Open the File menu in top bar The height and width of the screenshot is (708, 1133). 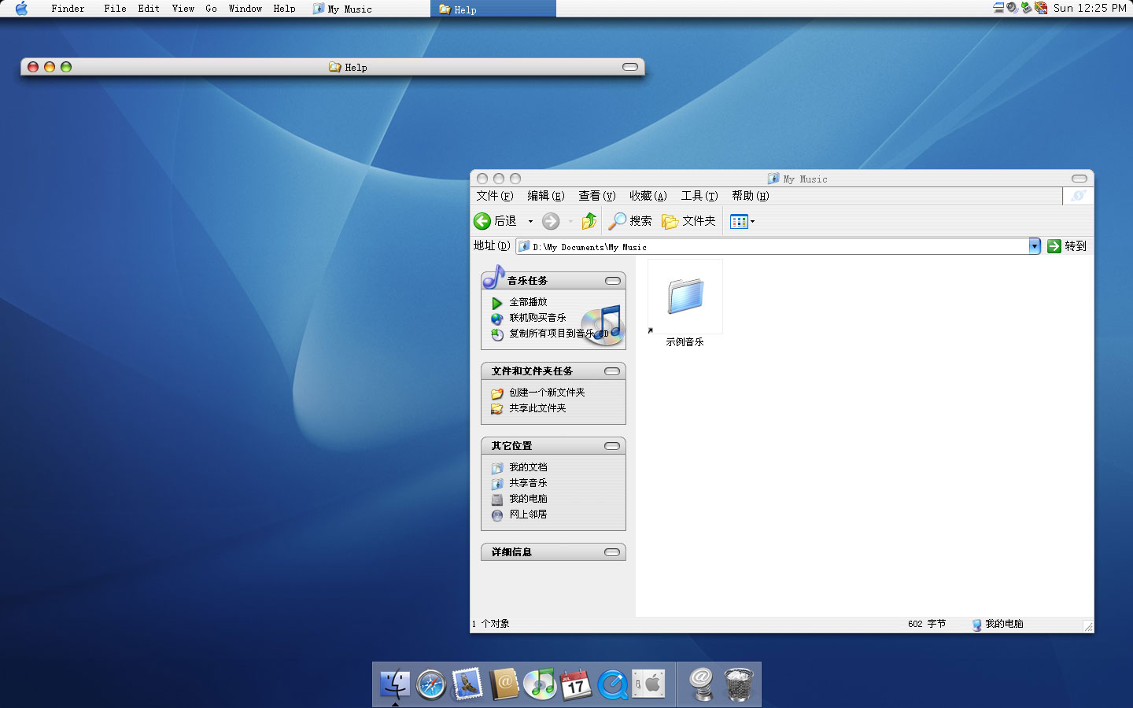pyautogui.click(x=115, y=9)
